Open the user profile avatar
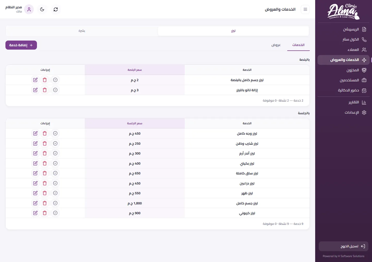Screen dimensions: 372x262 pyautogui.click(x=29, y=9)
